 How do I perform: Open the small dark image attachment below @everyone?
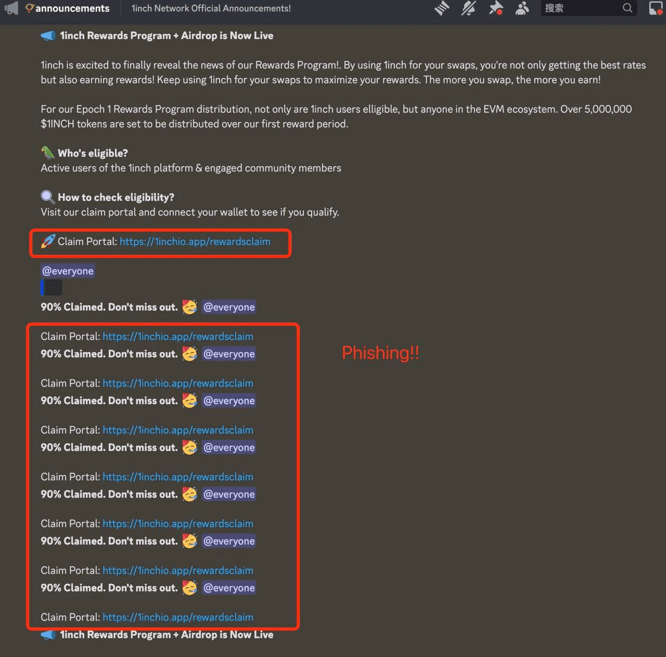[x=52, y=287]
